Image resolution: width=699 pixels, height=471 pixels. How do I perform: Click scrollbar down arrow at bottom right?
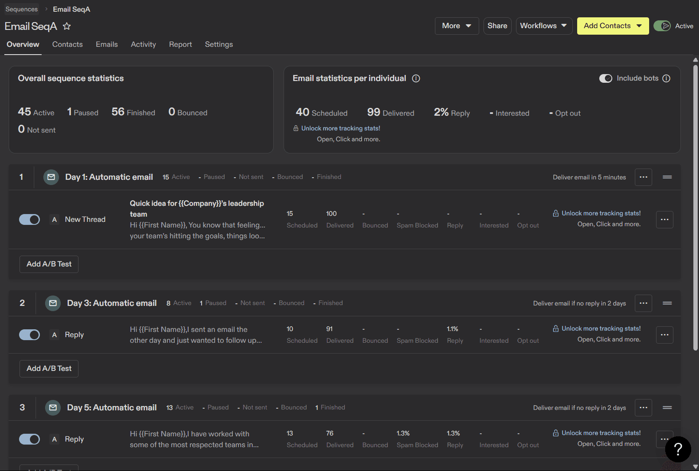696,467
